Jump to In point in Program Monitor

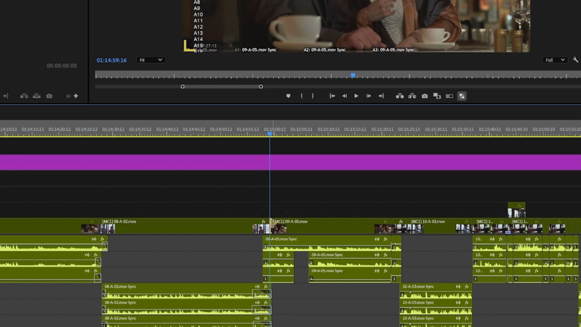[x=332, y=96]
